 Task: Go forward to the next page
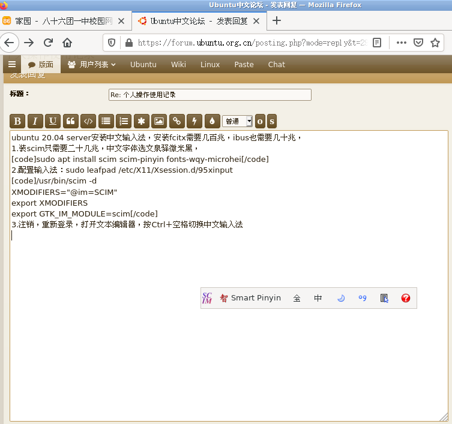pyautogui.click(x=29, y=43)
